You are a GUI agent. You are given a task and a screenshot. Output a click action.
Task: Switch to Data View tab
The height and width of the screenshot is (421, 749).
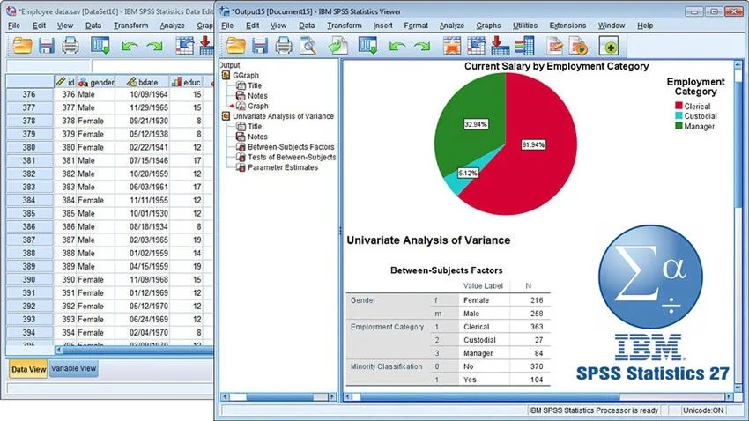29,369
